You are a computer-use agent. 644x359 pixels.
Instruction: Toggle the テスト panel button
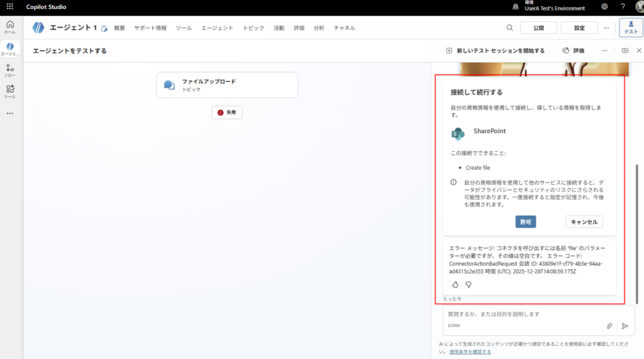tap(631, 28)
